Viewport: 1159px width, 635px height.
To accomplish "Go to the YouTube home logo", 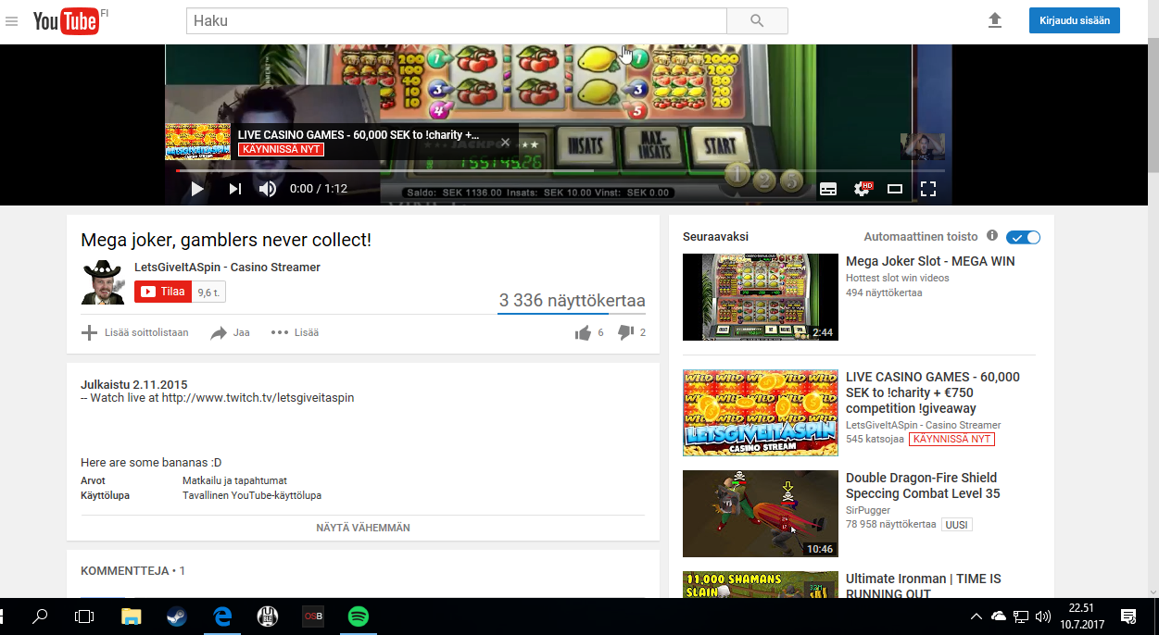I will [65, 21].
